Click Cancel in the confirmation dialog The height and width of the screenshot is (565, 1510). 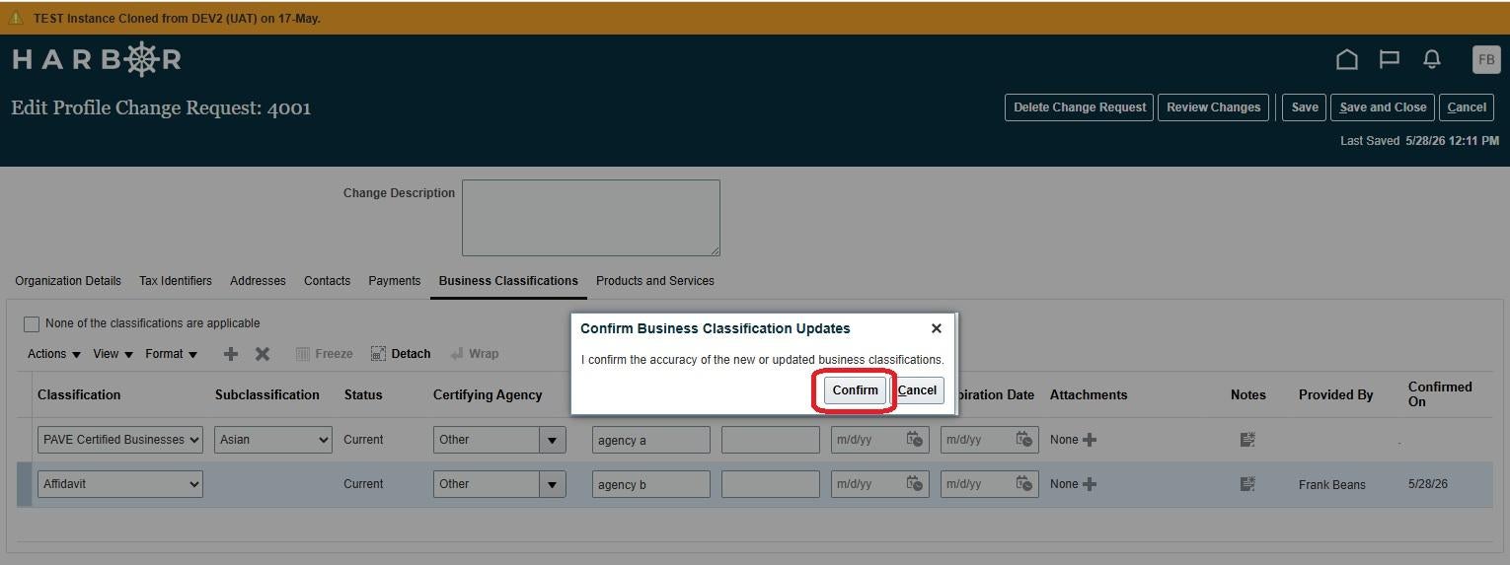[917, 390]
